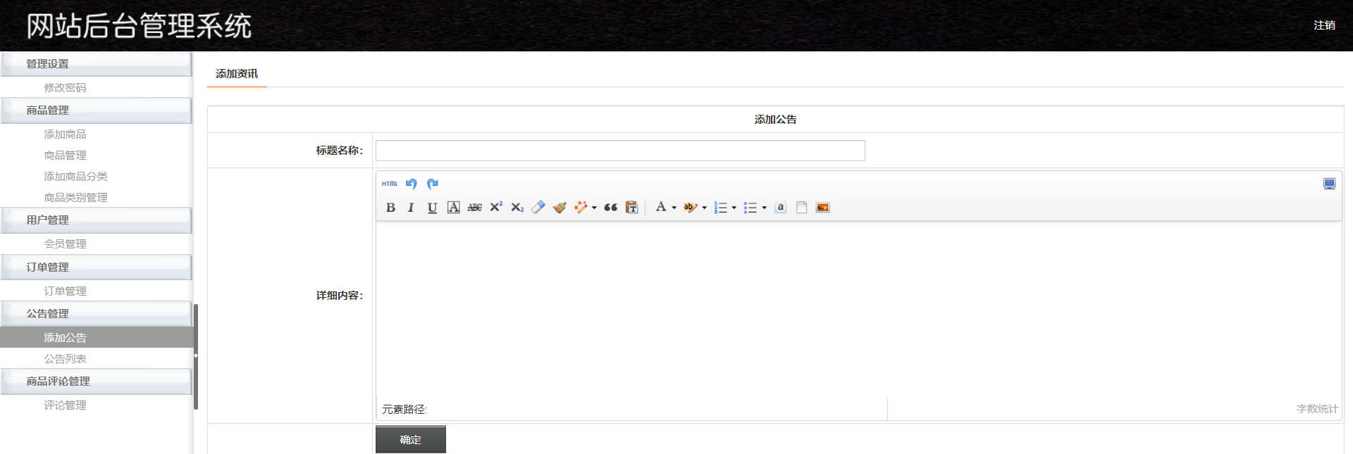Screen dimensions: 1353x454
Task: Clear the document with the blank page icon
Action: [802, 208]
